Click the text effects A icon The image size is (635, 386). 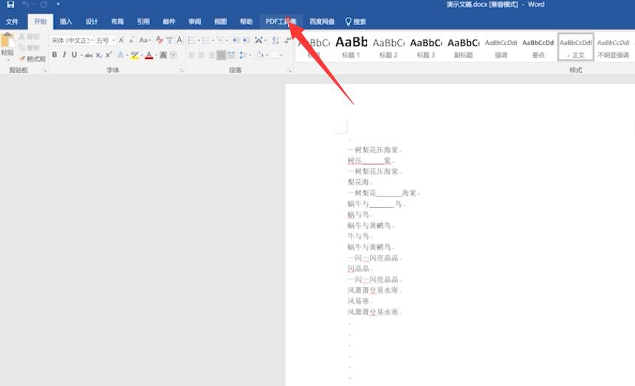click(120, 55)
